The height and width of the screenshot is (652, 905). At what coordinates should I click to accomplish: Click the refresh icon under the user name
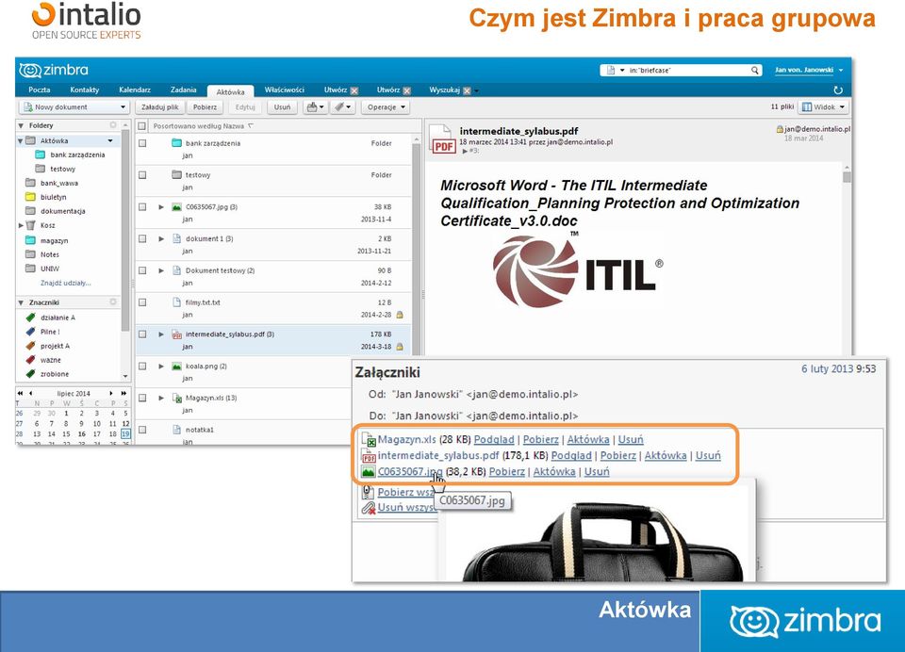838,90
